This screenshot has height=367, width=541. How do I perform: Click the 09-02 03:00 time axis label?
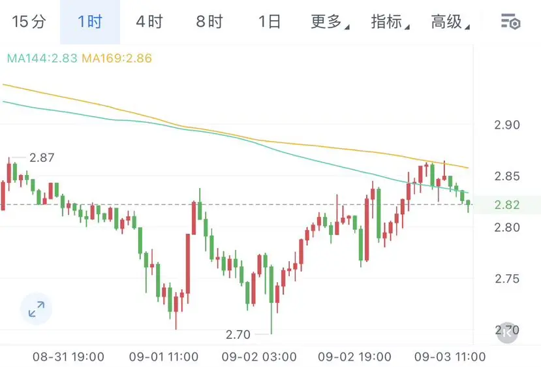pos(259,357)
